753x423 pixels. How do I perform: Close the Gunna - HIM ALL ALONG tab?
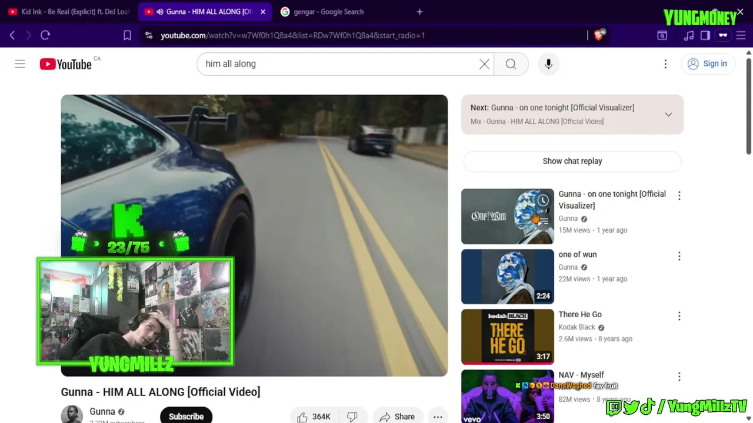click(263, 12)
